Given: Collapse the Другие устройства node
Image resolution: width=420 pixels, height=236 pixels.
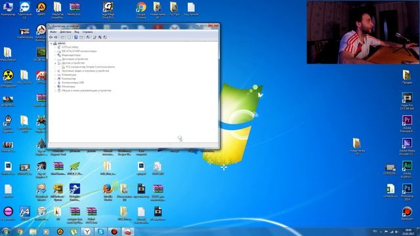Looking at the screenshot, I should click(x=55, y=63).
